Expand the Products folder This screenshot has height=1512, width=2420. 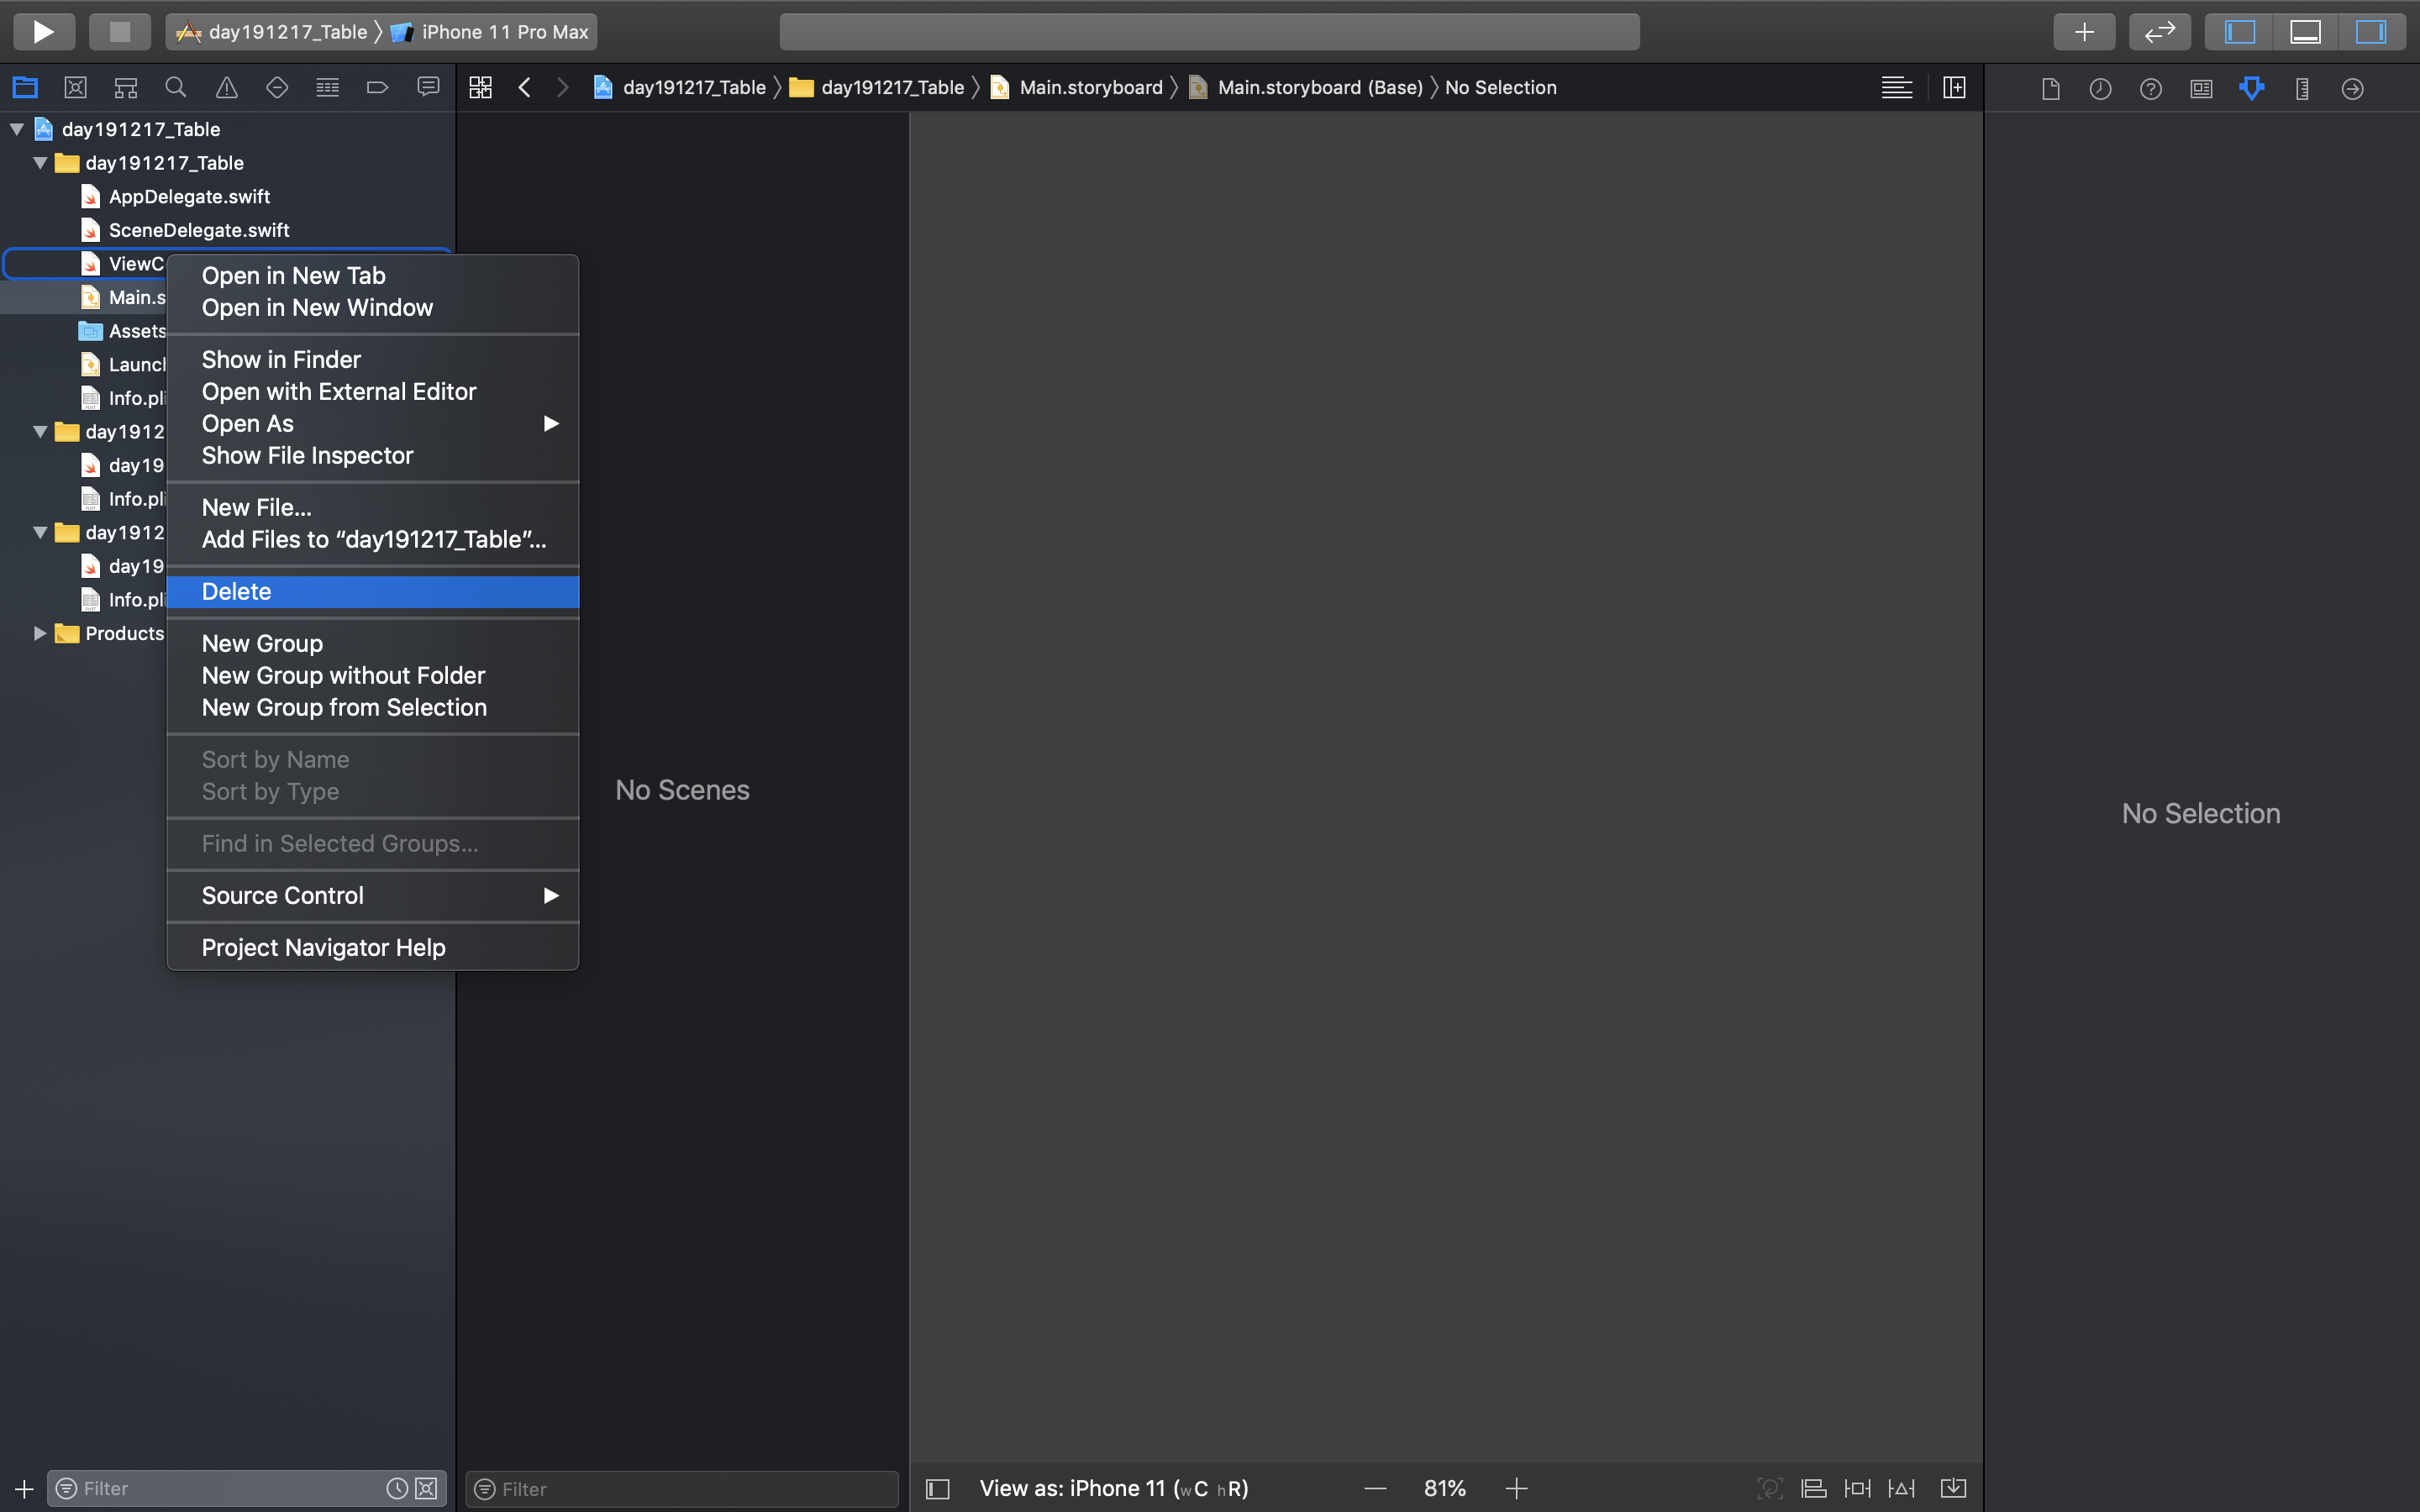(40, 633)
